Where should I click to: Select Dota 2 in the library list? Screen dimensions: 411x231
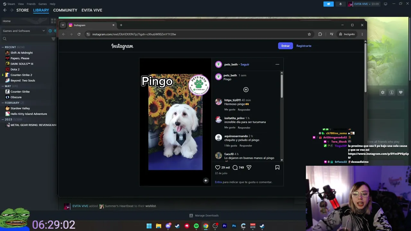coord(15,69)
